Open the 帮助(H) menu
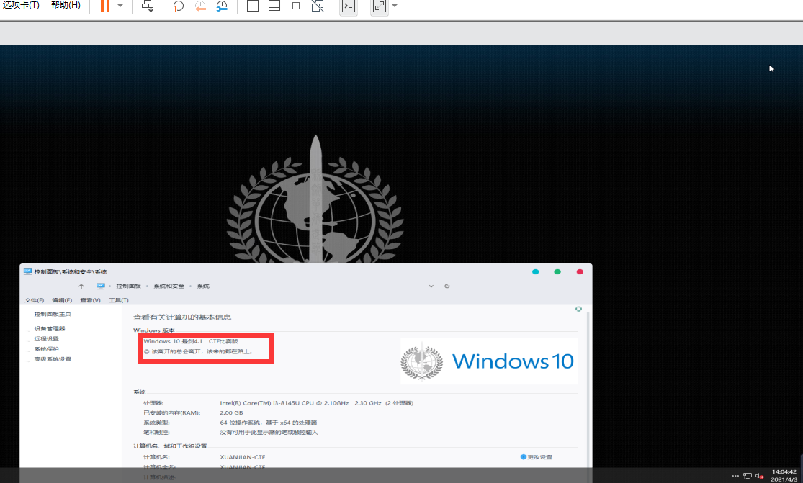This screenshot has width=803, height=483. click(66, 5)
